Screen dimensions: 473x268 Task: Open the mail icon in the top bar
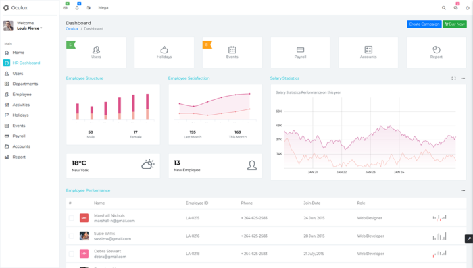65,8
